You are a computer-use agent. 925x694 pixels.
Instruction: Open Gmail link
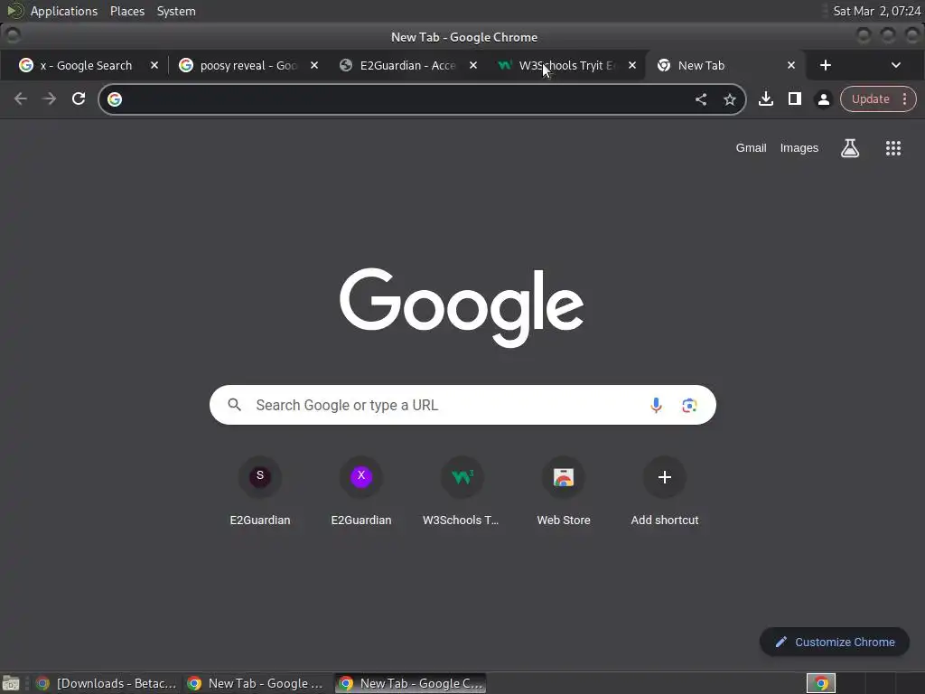[x=751, y=148]
